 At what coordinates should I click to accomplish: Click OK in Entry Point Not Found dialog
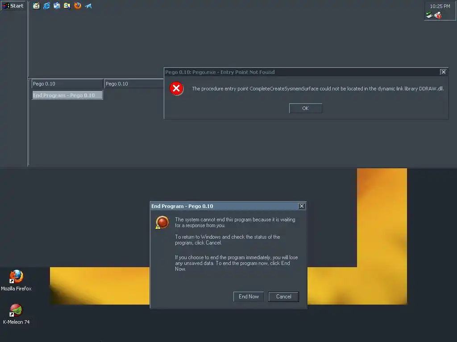pos(305,108)
